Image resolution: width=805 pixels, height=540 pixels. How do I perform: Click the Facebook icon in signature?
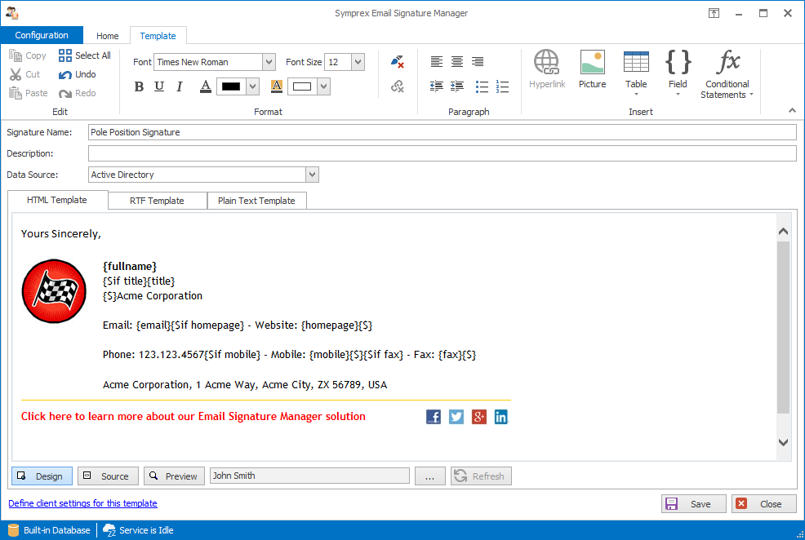pyautogui.click(x=434, y=417)
